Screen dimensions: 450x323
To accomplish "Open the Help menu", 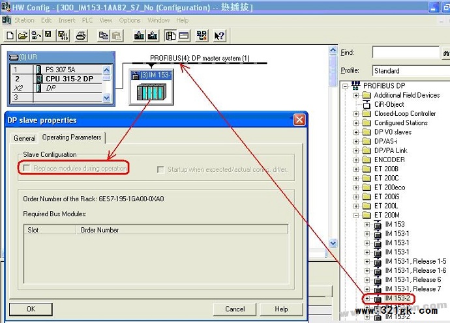I will pos(182,20).
